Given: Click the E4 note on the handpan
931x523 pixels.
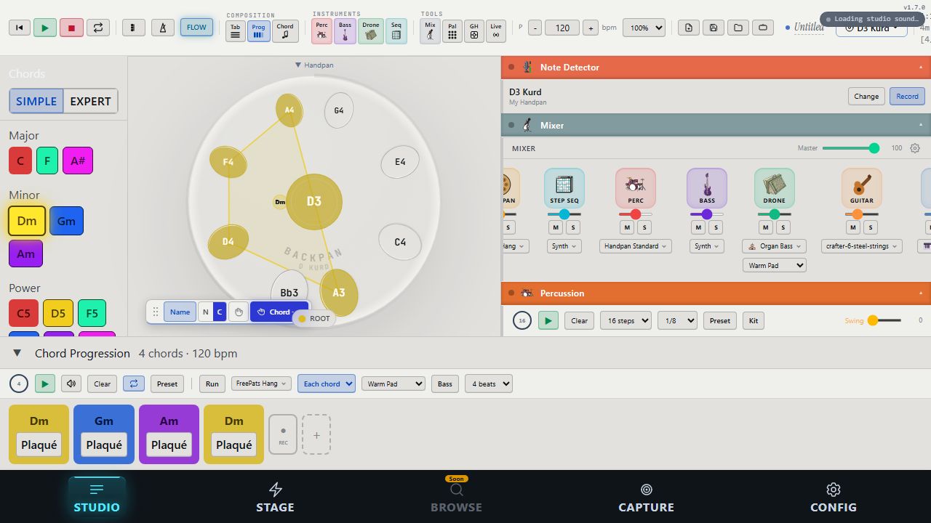Looking at the screenshot, I should [x=400, y=162].
